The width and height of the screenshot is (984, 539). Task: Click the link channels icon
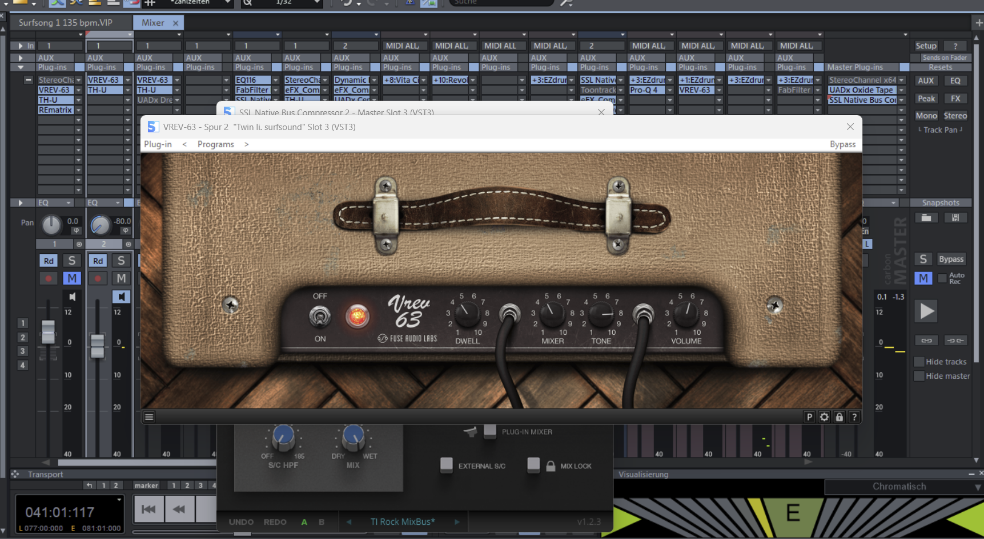[x=926, y=341]
